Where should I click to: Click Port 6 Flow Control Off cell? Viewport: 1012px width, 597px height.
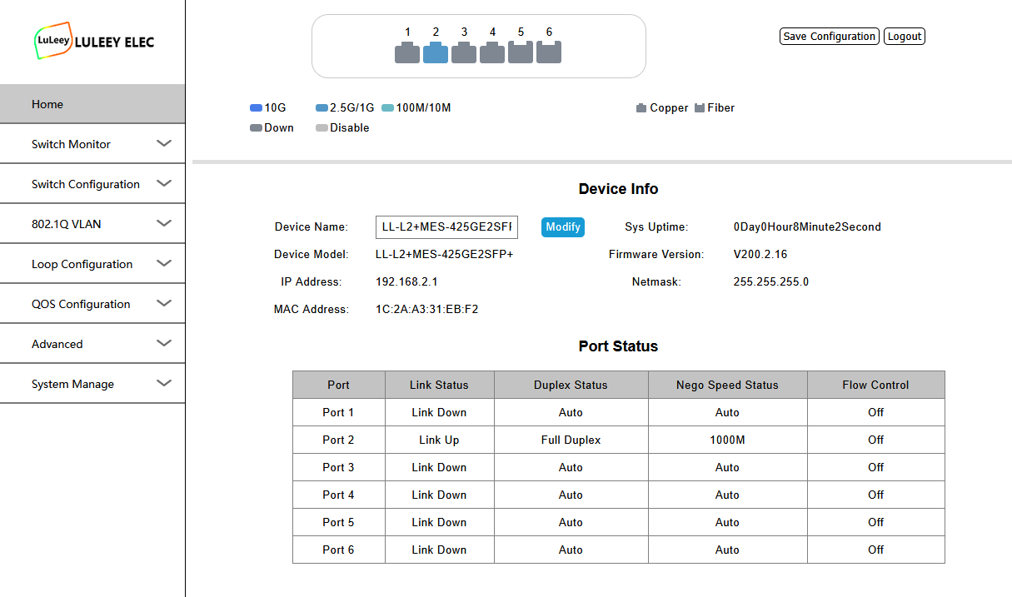[x=876, y=550]
